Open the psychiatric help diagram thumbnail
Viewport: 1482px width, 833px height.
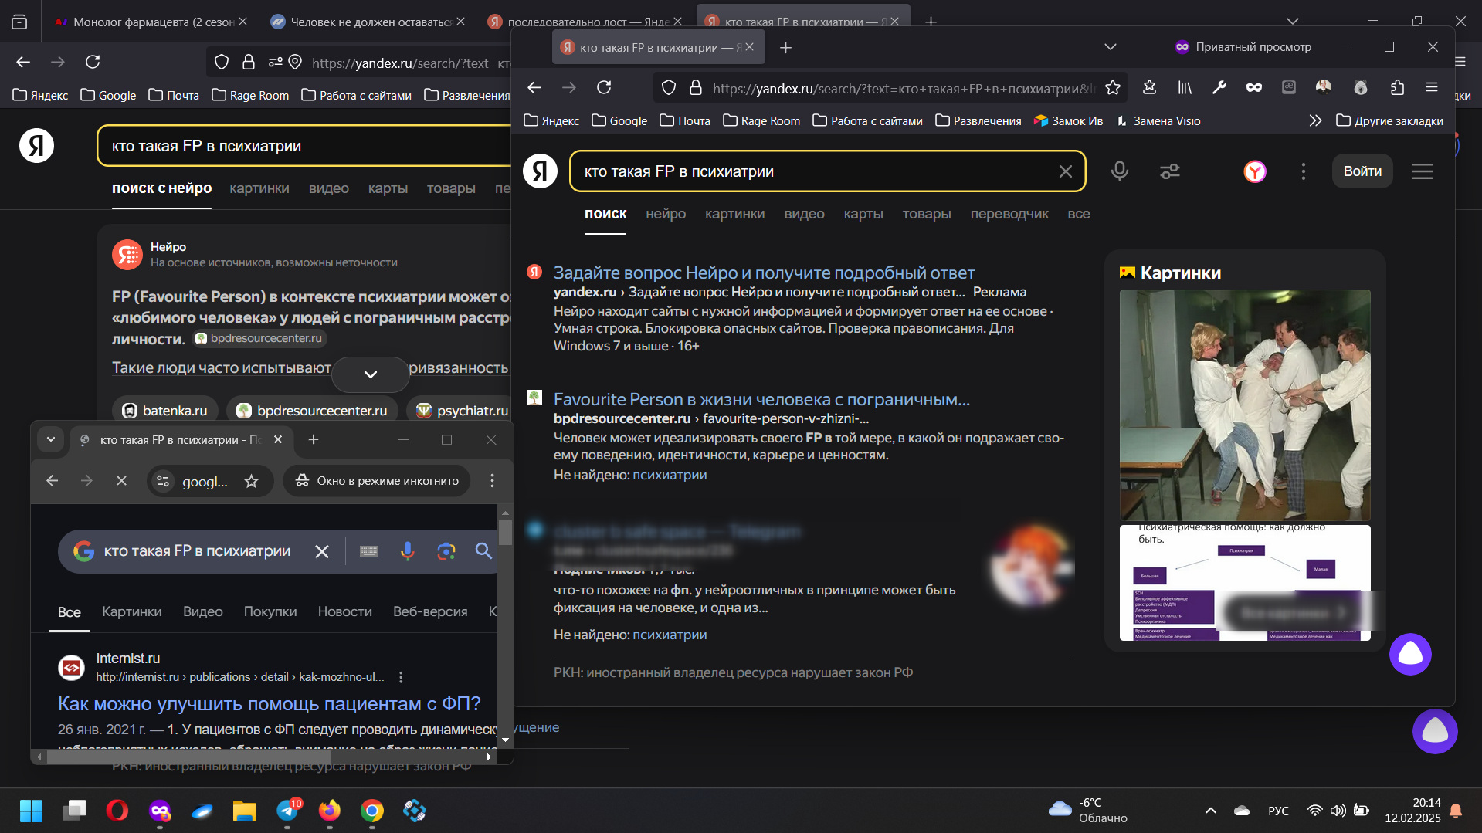coord(1245,583)
